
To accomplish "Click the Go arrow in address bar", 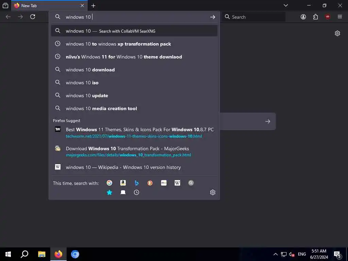I will coord(213,17).
